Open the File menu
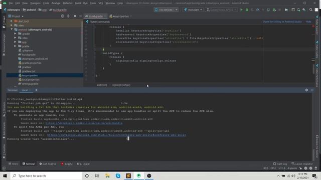The height and width of the screenshot is (180, 321). coord(11,3)
